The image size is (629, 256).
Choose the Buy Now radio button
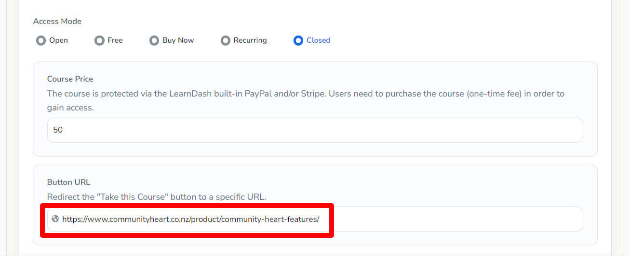click(x=154, y=40)
